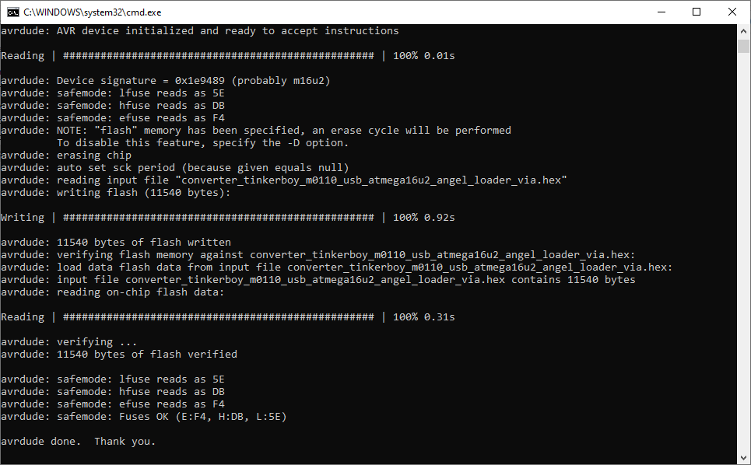
Task: Click the empty scrollbar track below thumb
Action: coord(743,251)
